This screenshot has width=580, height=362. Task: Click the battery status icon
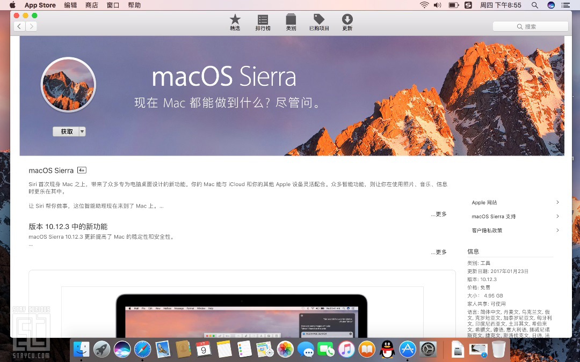click(x=453, y=5)
